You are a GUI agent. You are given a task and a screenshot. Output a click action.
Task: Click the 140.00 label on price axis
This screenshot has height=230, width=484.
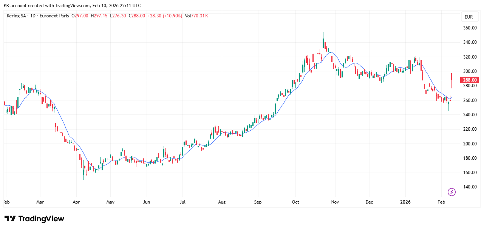click(x=470, y=187)
